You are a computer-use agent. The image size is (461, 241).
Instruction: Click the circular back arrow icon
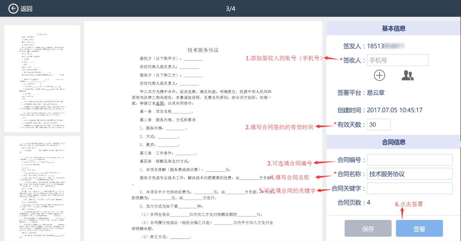coord(13,9)
